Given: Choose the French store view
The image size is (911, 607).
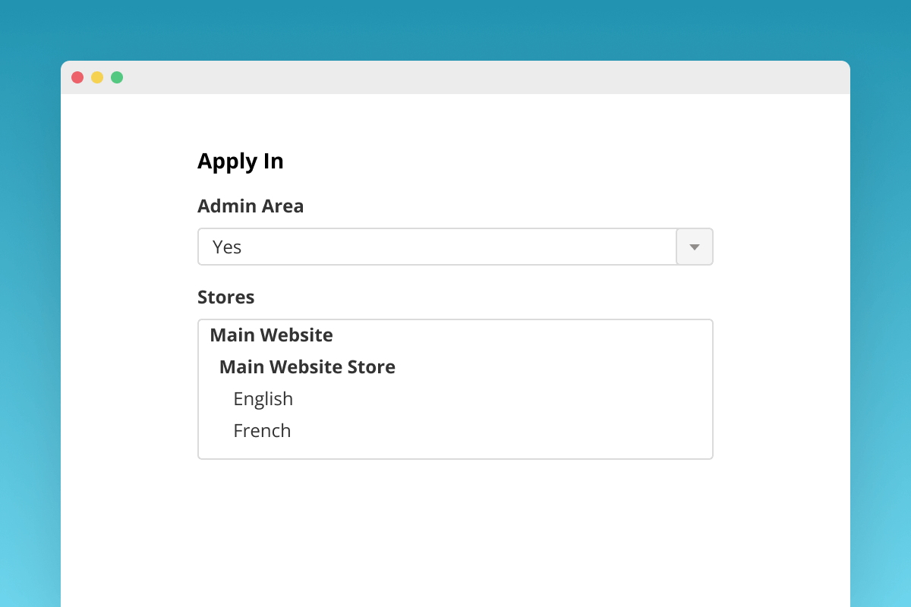Looking at the screenshot, I should pos(262,431).
